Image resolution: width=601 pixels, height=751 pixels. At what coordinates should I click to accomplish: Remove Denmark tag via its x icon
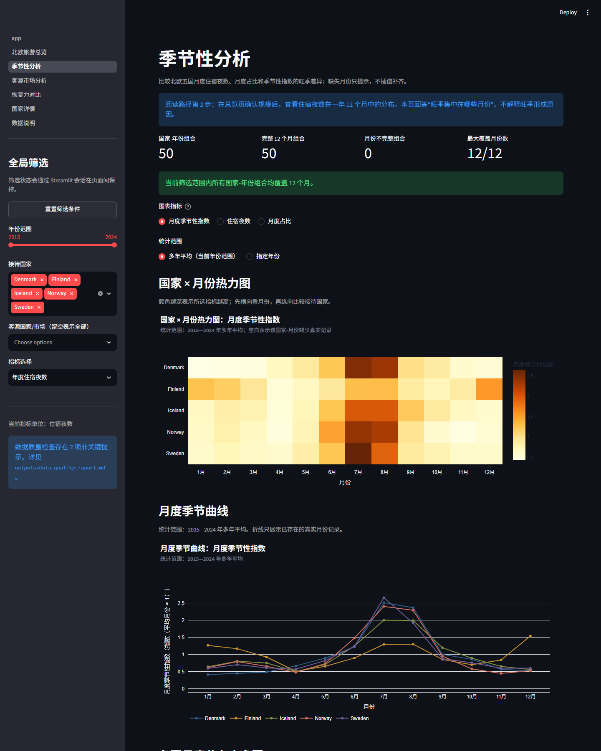[42, 280]
